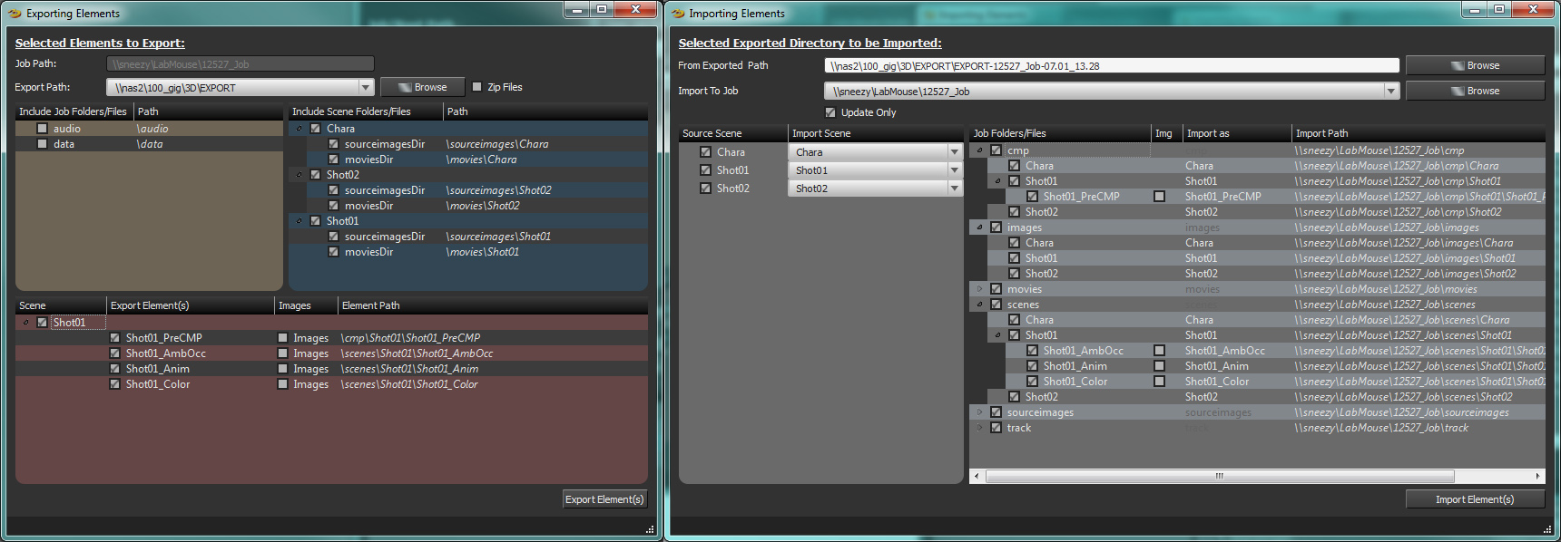The image size is (1561, 542).
Task: Toggle Images checkbox for Shot01_AmbOcc export
Action: tap(282, 353)
